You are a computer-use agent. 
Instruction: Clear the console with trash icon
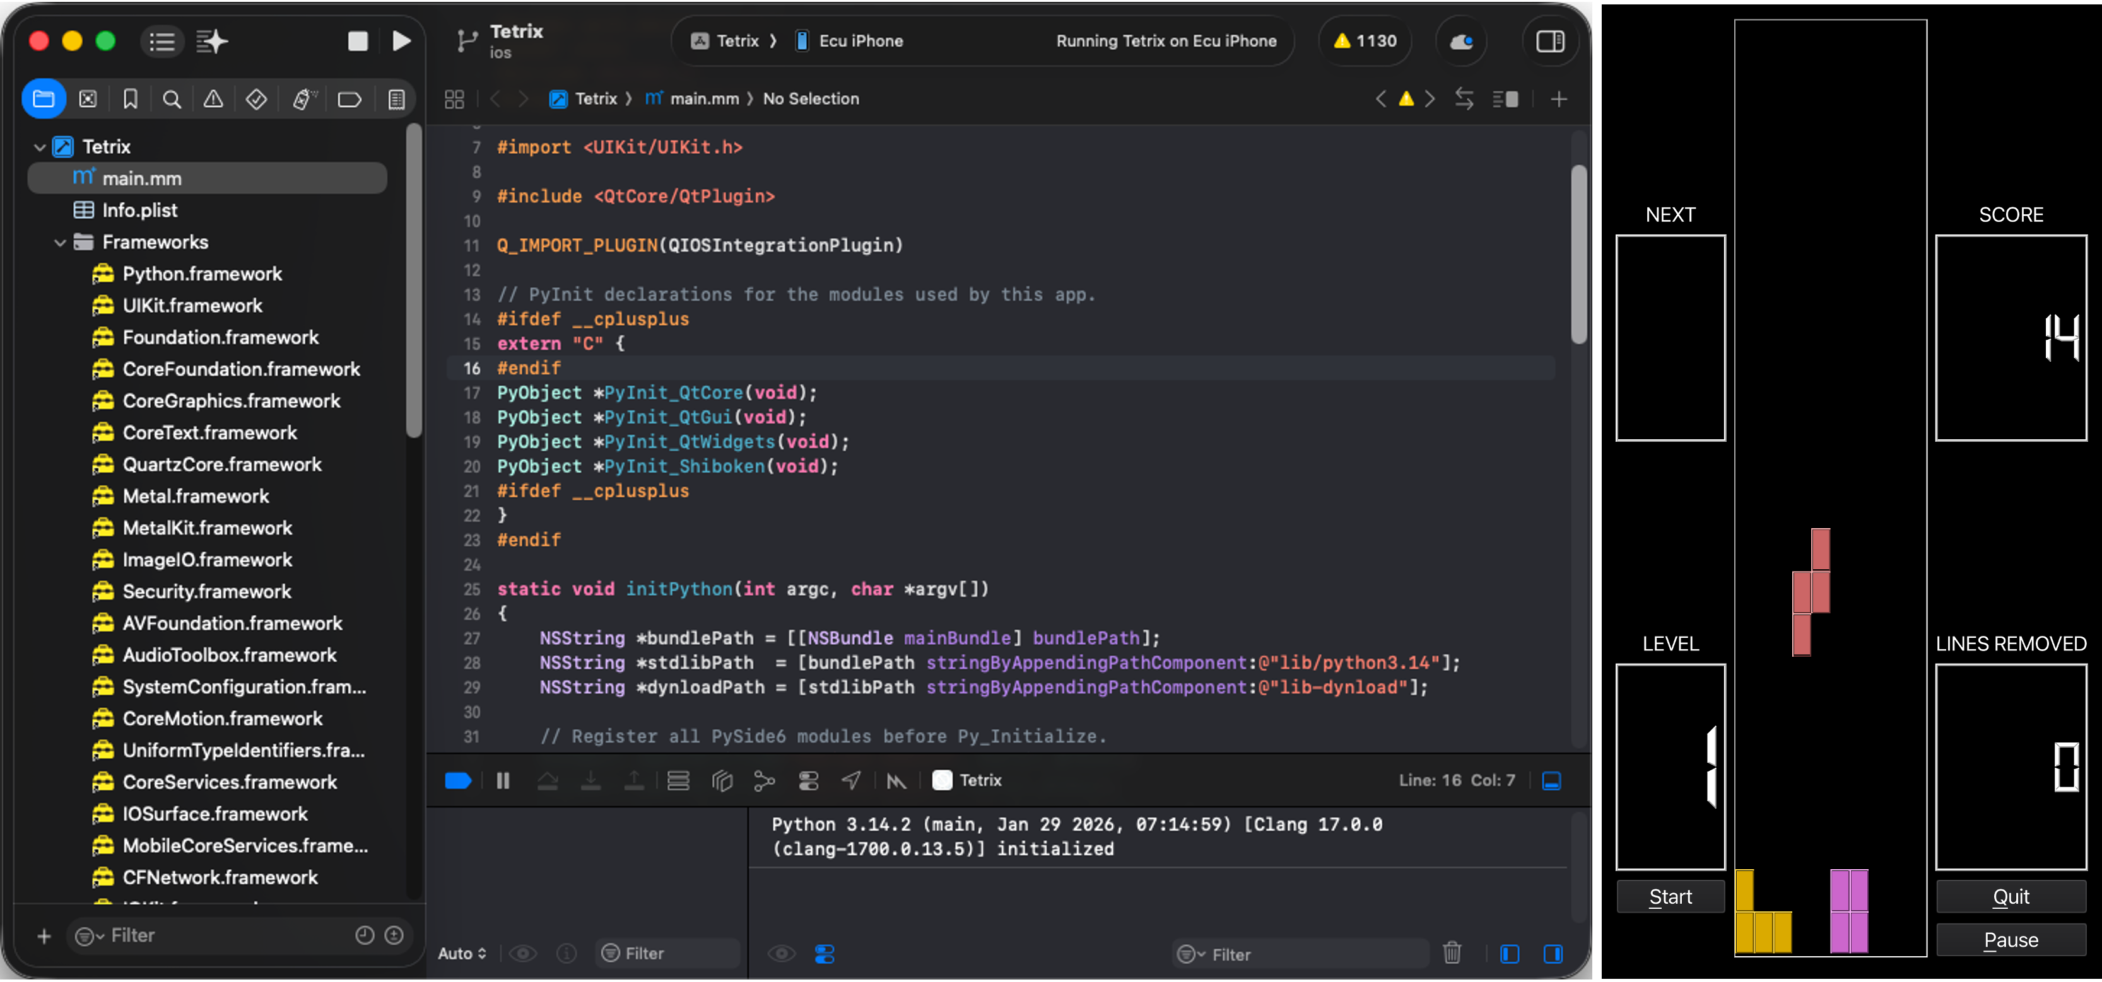(x=1452, y=954)
